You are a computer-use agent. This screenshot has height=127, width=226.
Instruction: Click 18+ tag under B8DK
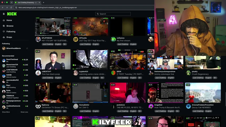coord(140,78)
